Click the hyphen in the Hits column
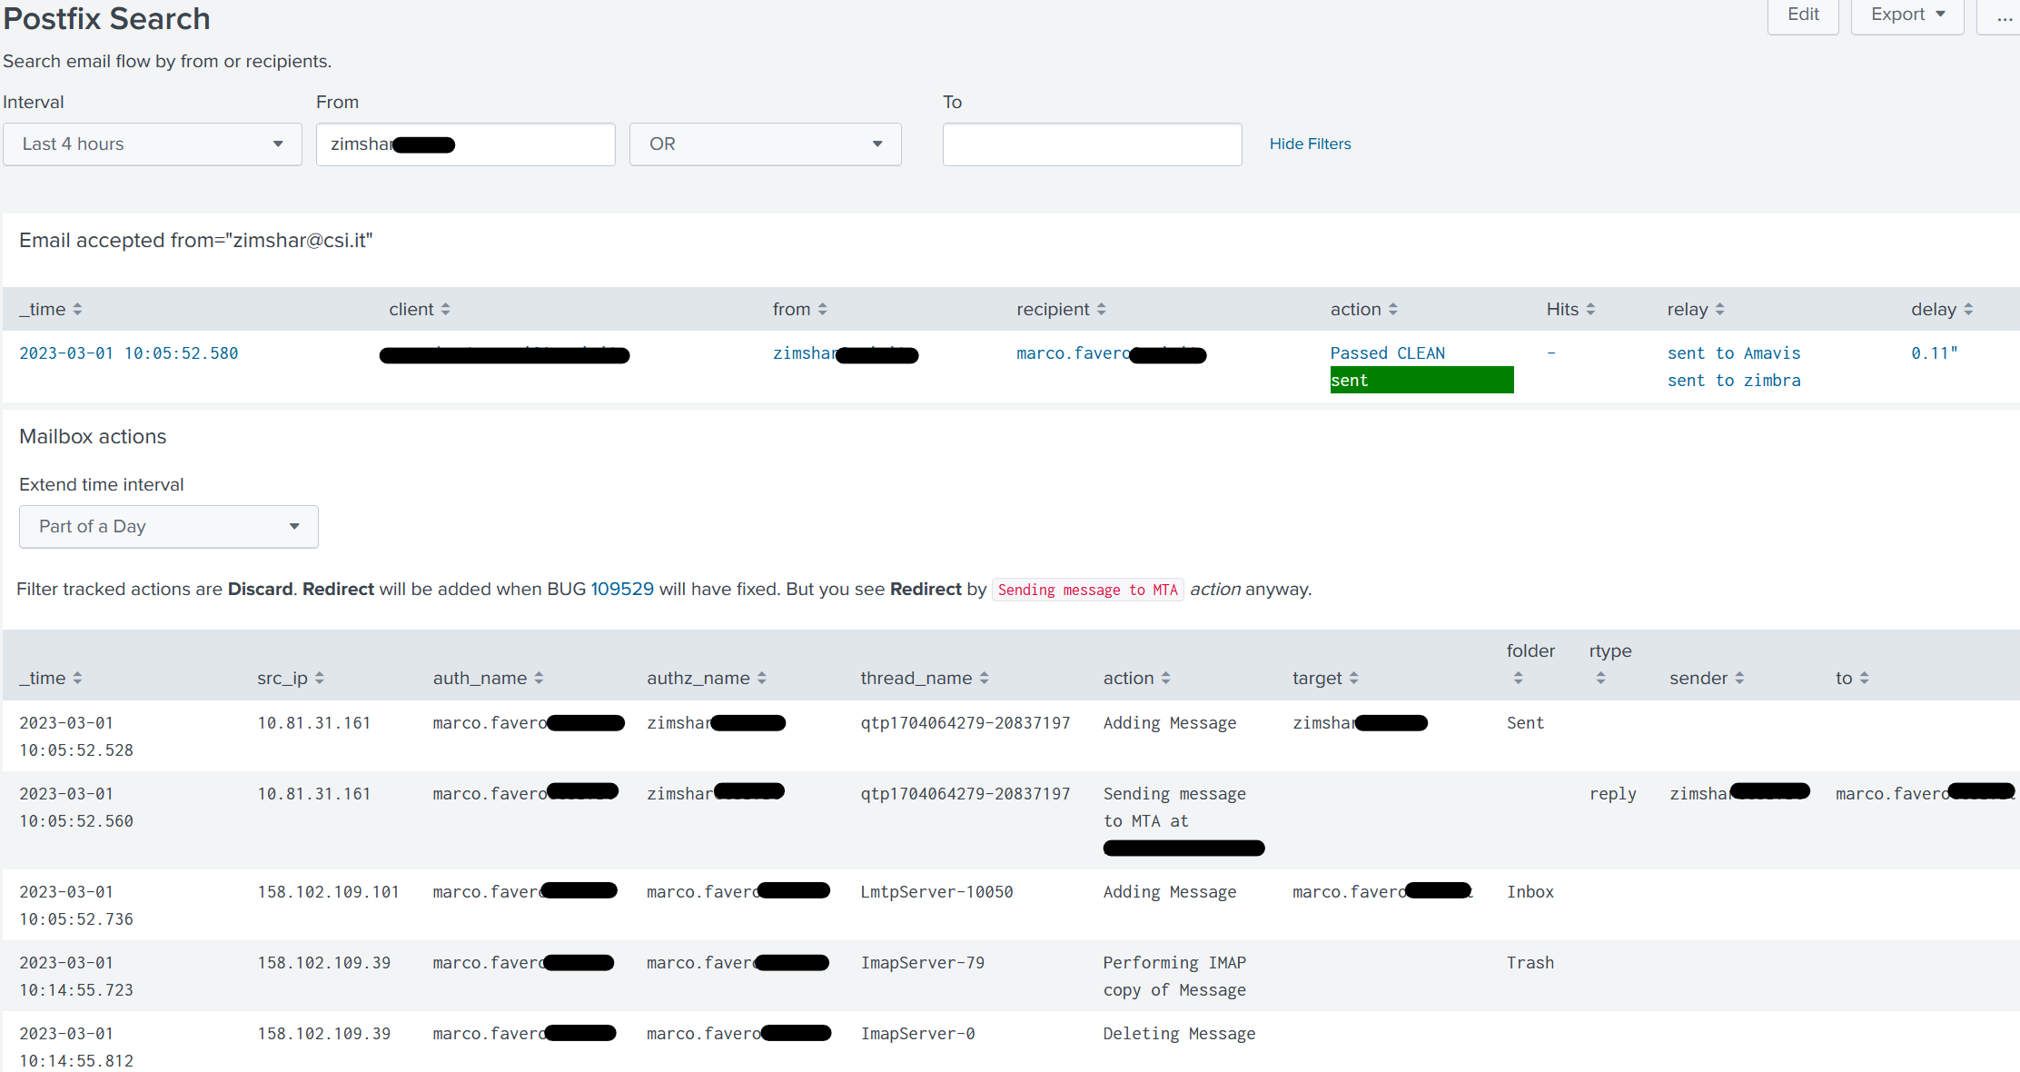This screenshot has width=2020, height=1072. click(1551, 353)
